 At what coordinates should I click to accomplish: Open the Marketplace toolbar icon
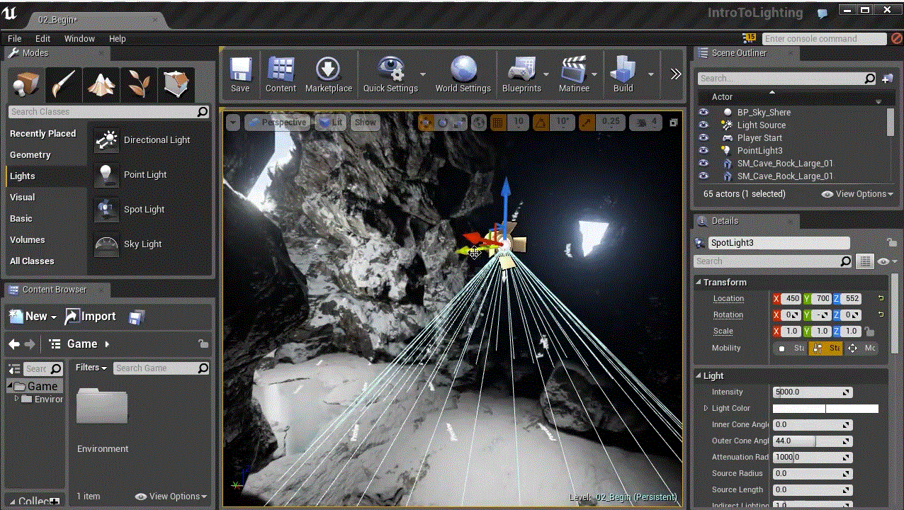pyautogui.click(x=328, y=74)
